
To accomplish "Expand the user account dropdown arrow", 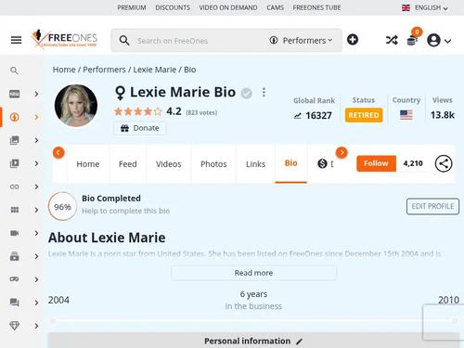I will [448, 41].
